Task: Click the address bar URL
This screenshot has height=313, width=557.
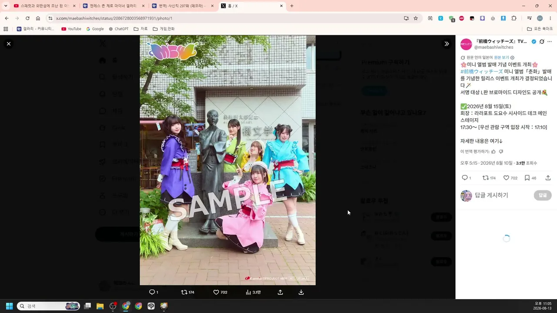Action: (114, 18)
